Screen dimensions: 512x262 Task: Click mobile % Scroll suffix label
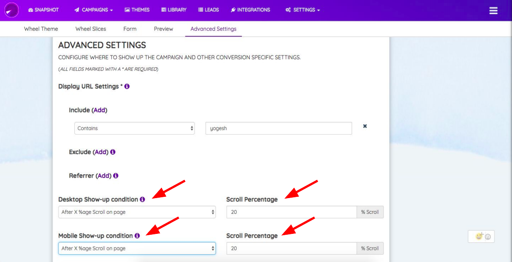tap(370, 248)
